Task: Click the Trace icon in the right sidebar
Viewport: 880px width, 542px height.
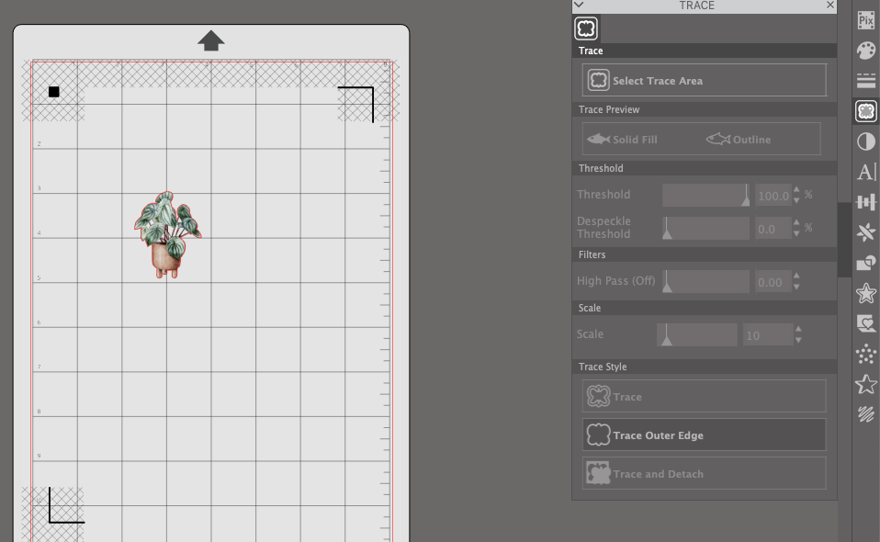Action: (x=866, y=111)
